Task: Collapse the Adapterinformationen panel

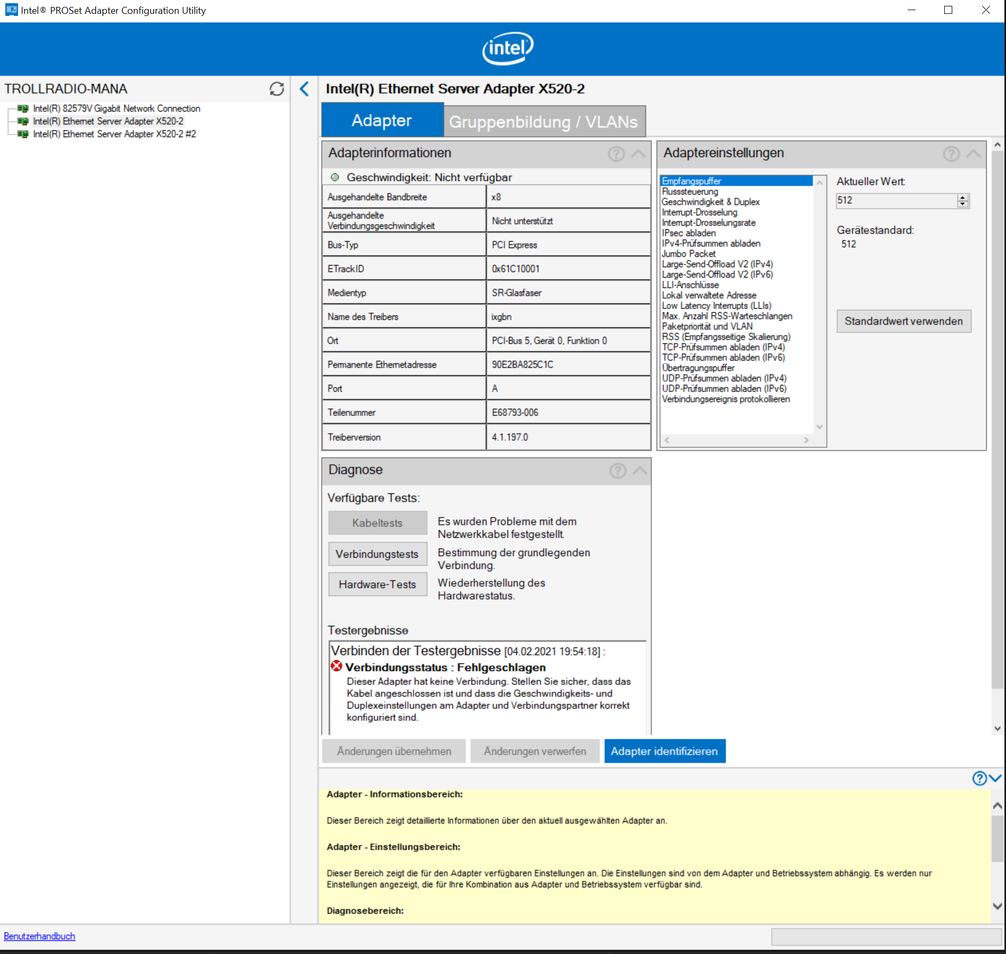Action: click(x=638, y=154)
